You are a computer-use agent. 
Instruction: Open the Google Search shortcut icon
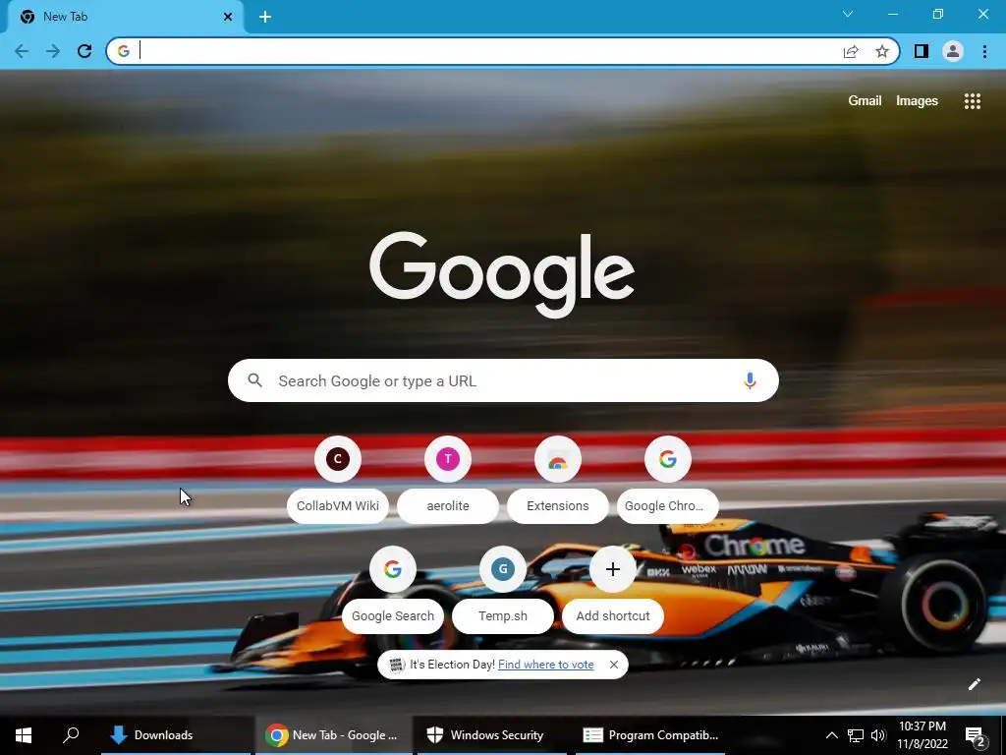393,569
